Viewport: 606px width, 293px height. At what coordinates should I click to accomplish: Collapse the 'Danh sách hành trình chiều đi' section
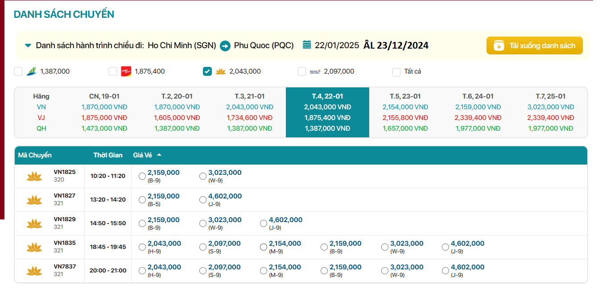[x=28, y=45]
